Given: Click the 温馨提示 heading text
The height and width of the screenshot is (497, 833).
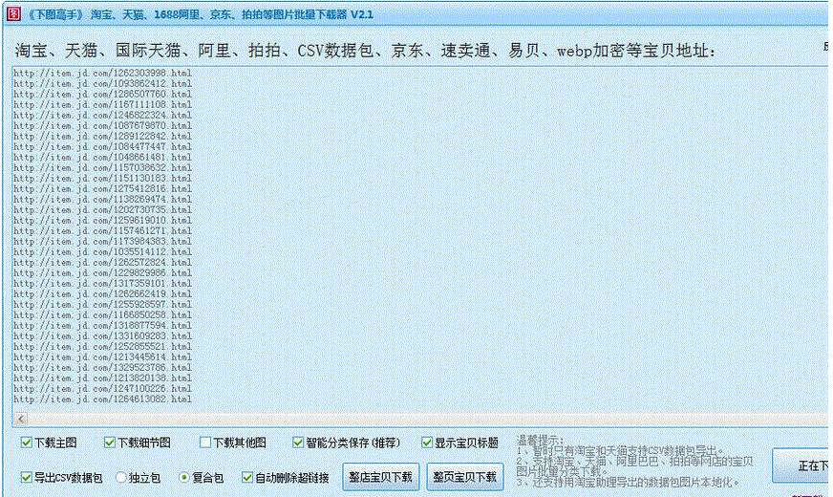Looking at the screenshot, I should pyautogui.click(x=540, y=440).
